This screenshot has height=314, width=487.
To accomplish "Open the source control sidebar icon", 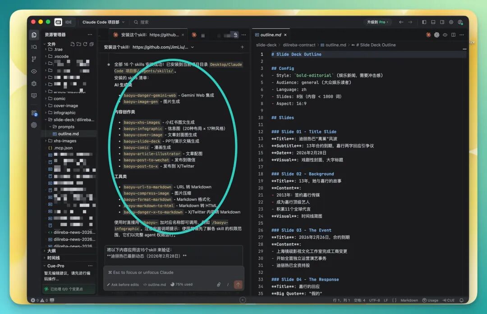I will (x=34, y=59).
